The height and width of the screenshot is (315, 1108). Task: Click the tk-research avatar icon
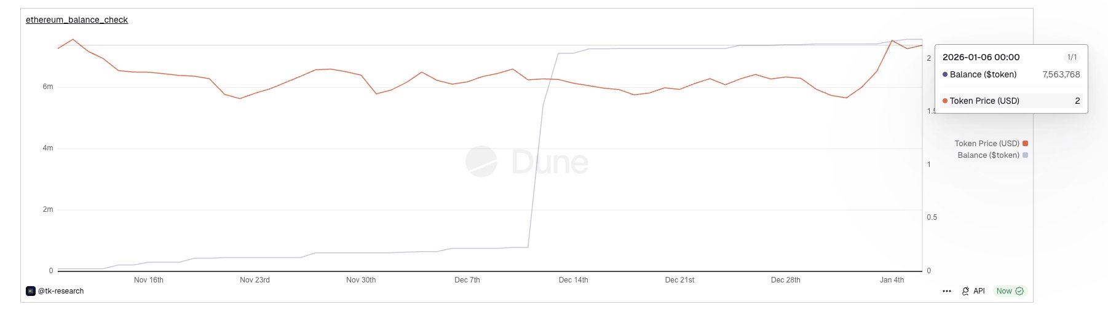[x=31, y=291]
